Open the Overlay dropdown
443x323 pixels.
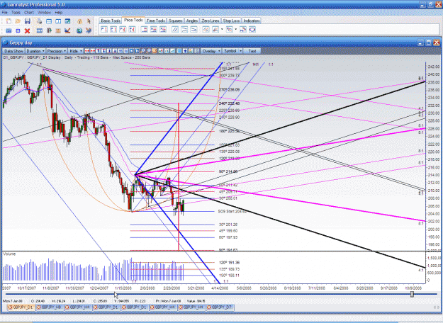pyautogui.click(x=211, y=51)
